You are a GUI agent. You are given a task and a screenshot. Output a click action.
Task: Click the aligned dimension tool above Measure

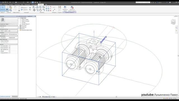point(54,7)
